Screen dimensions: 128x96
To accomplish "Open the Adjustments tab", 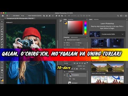I will click(74, 37).
